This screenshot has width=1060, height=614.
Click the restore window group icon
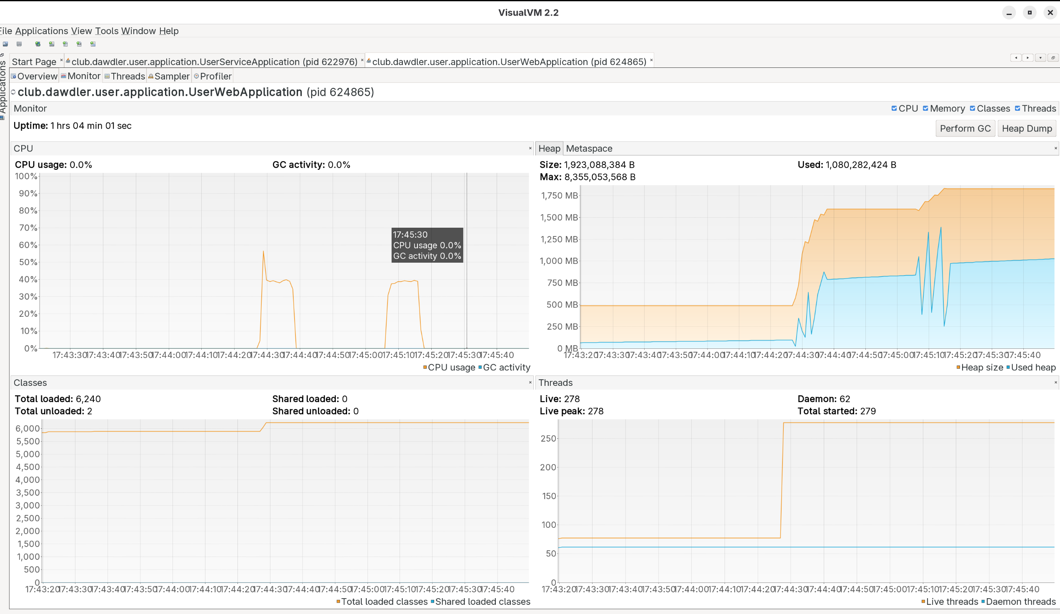pyautogui.click(x=1053, y=57)
